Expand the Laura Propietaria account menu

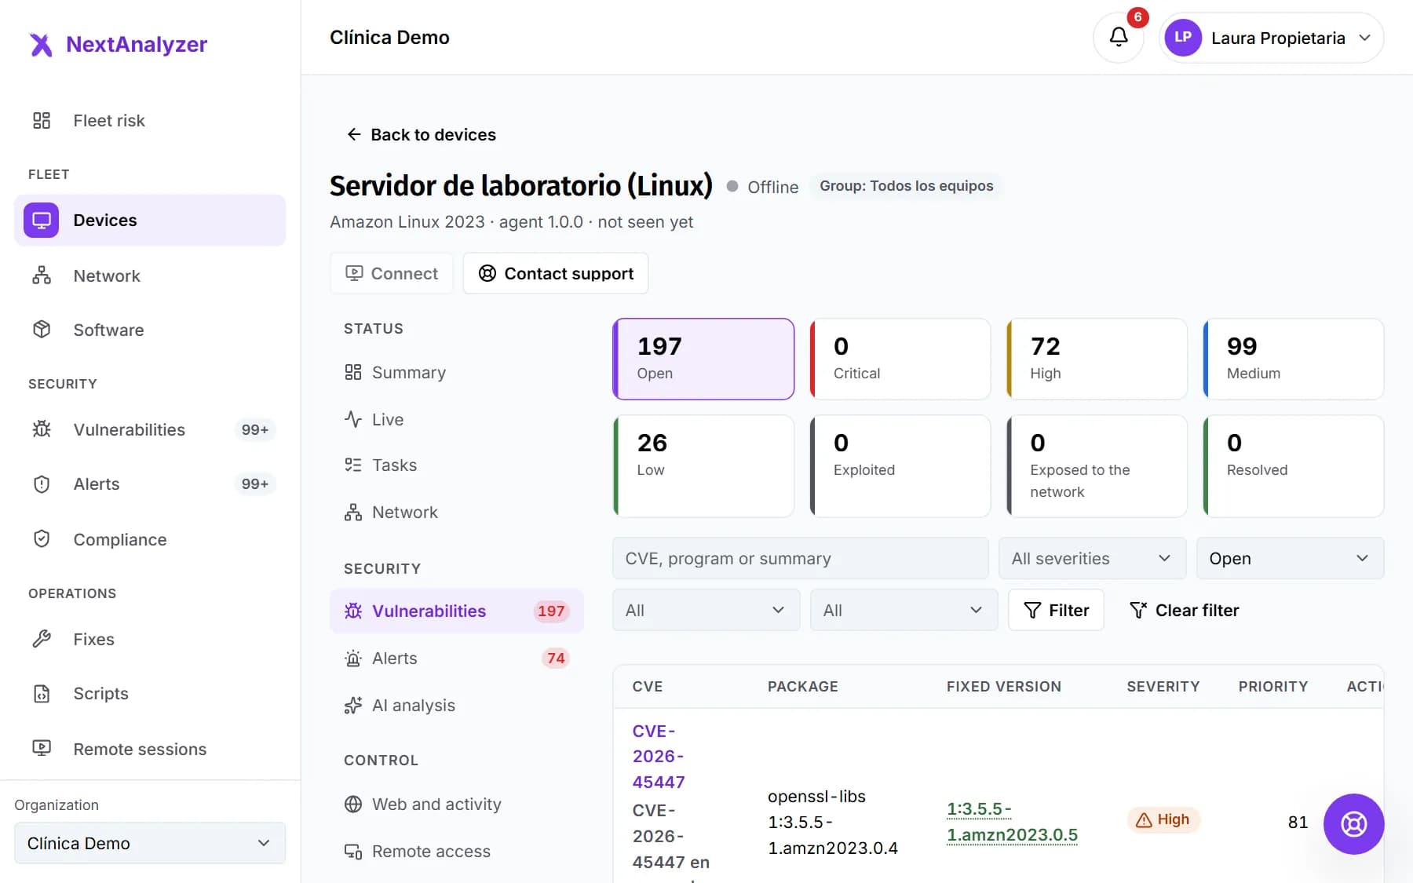1271,38
